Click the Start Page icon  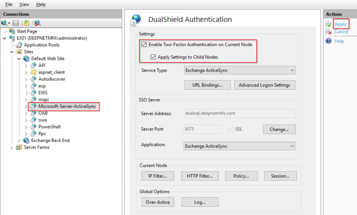pyautogui.click(x=12, y=31)
